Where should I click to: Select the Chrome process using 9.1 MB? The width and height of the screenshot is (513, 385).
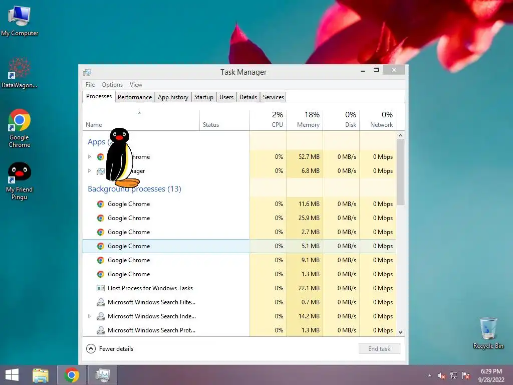pos(239,260)
